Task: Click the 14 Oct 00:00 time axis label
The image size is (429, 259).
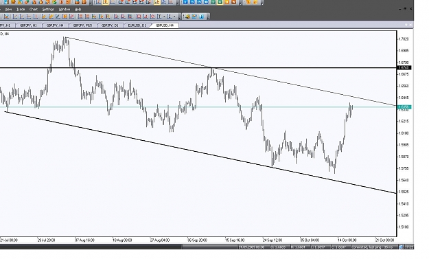Action: pos(347,240)
